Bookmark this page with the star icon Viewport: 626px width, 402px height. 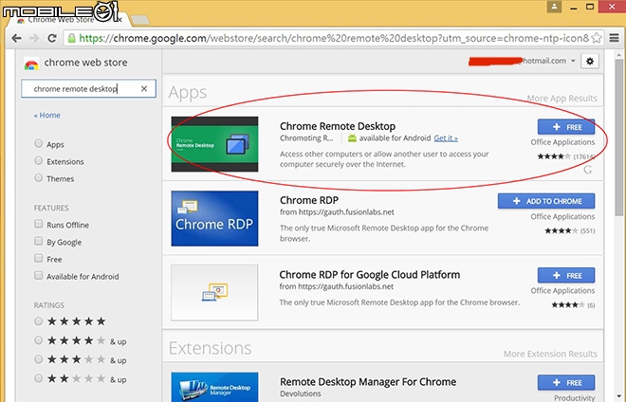596,38
